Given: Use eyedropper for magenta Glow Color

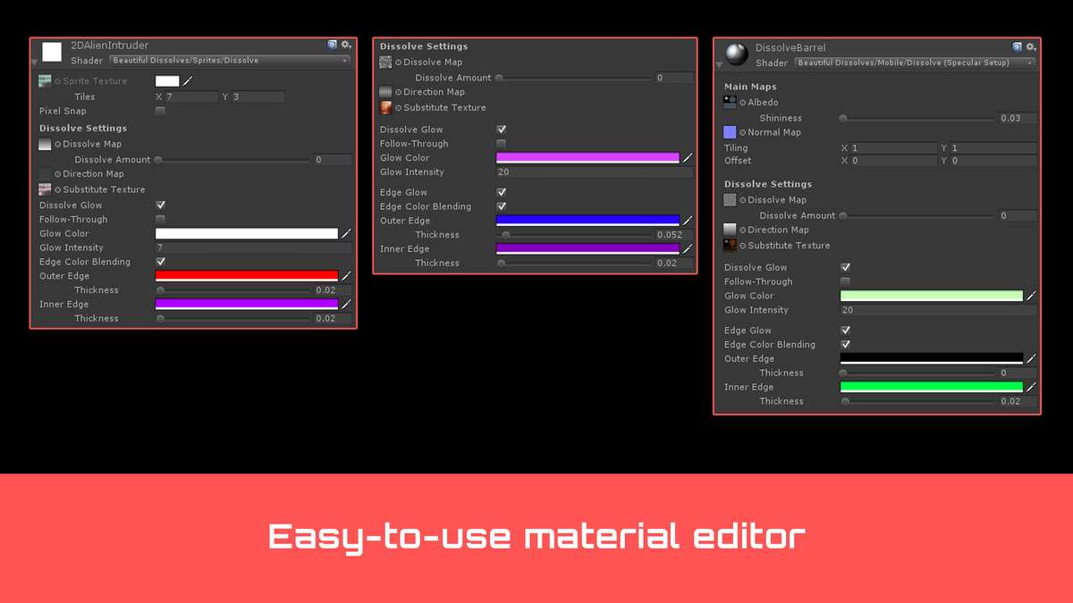Looking at the screenshot, I should click(688, 158).
